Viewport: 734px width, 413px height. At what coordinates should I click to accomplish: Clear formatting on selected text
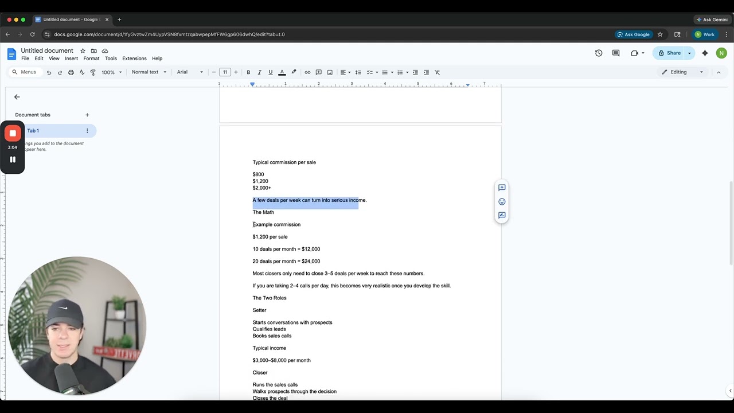click(437, 72)
